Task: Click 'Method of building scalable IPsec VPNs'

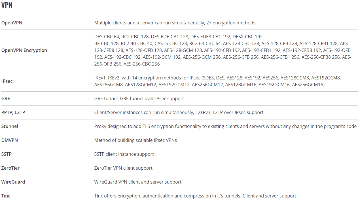Action: pyautogui.click(x=135, y=140)
